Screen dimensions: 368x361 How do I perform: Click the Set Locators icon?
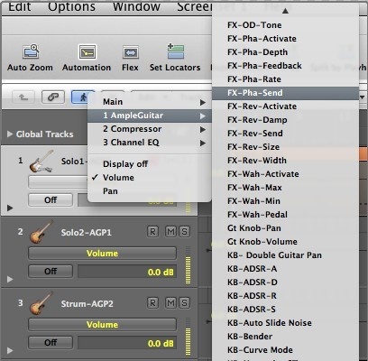pyautogui.click(x=176, y=51)
